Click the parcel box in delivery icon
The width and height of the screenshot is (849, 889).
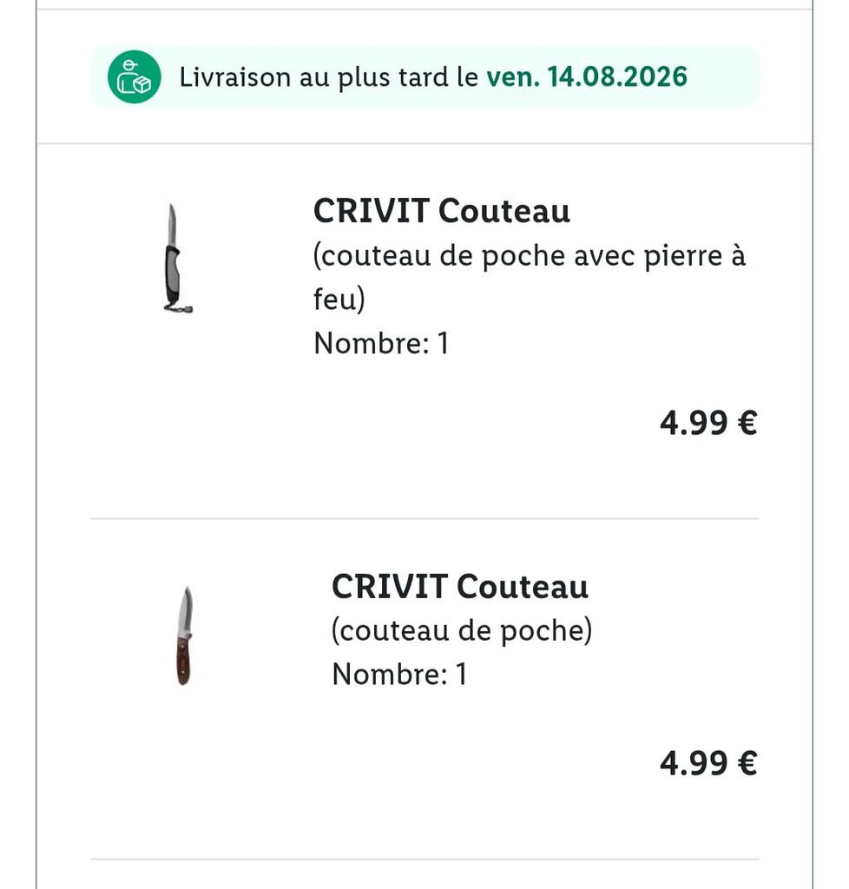(x=142, y=85)
